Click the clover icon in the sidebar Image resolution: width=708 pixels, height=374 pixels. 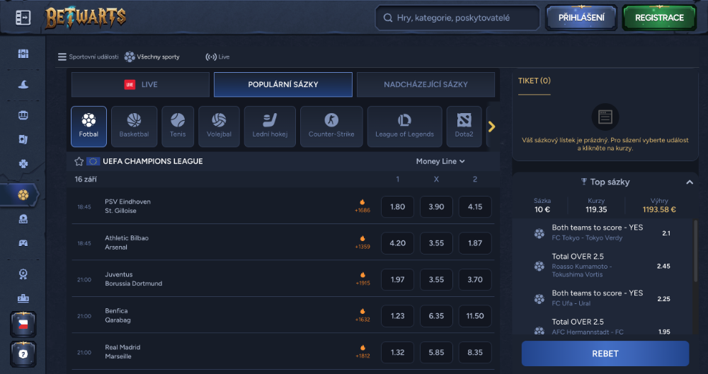[23, 164]
